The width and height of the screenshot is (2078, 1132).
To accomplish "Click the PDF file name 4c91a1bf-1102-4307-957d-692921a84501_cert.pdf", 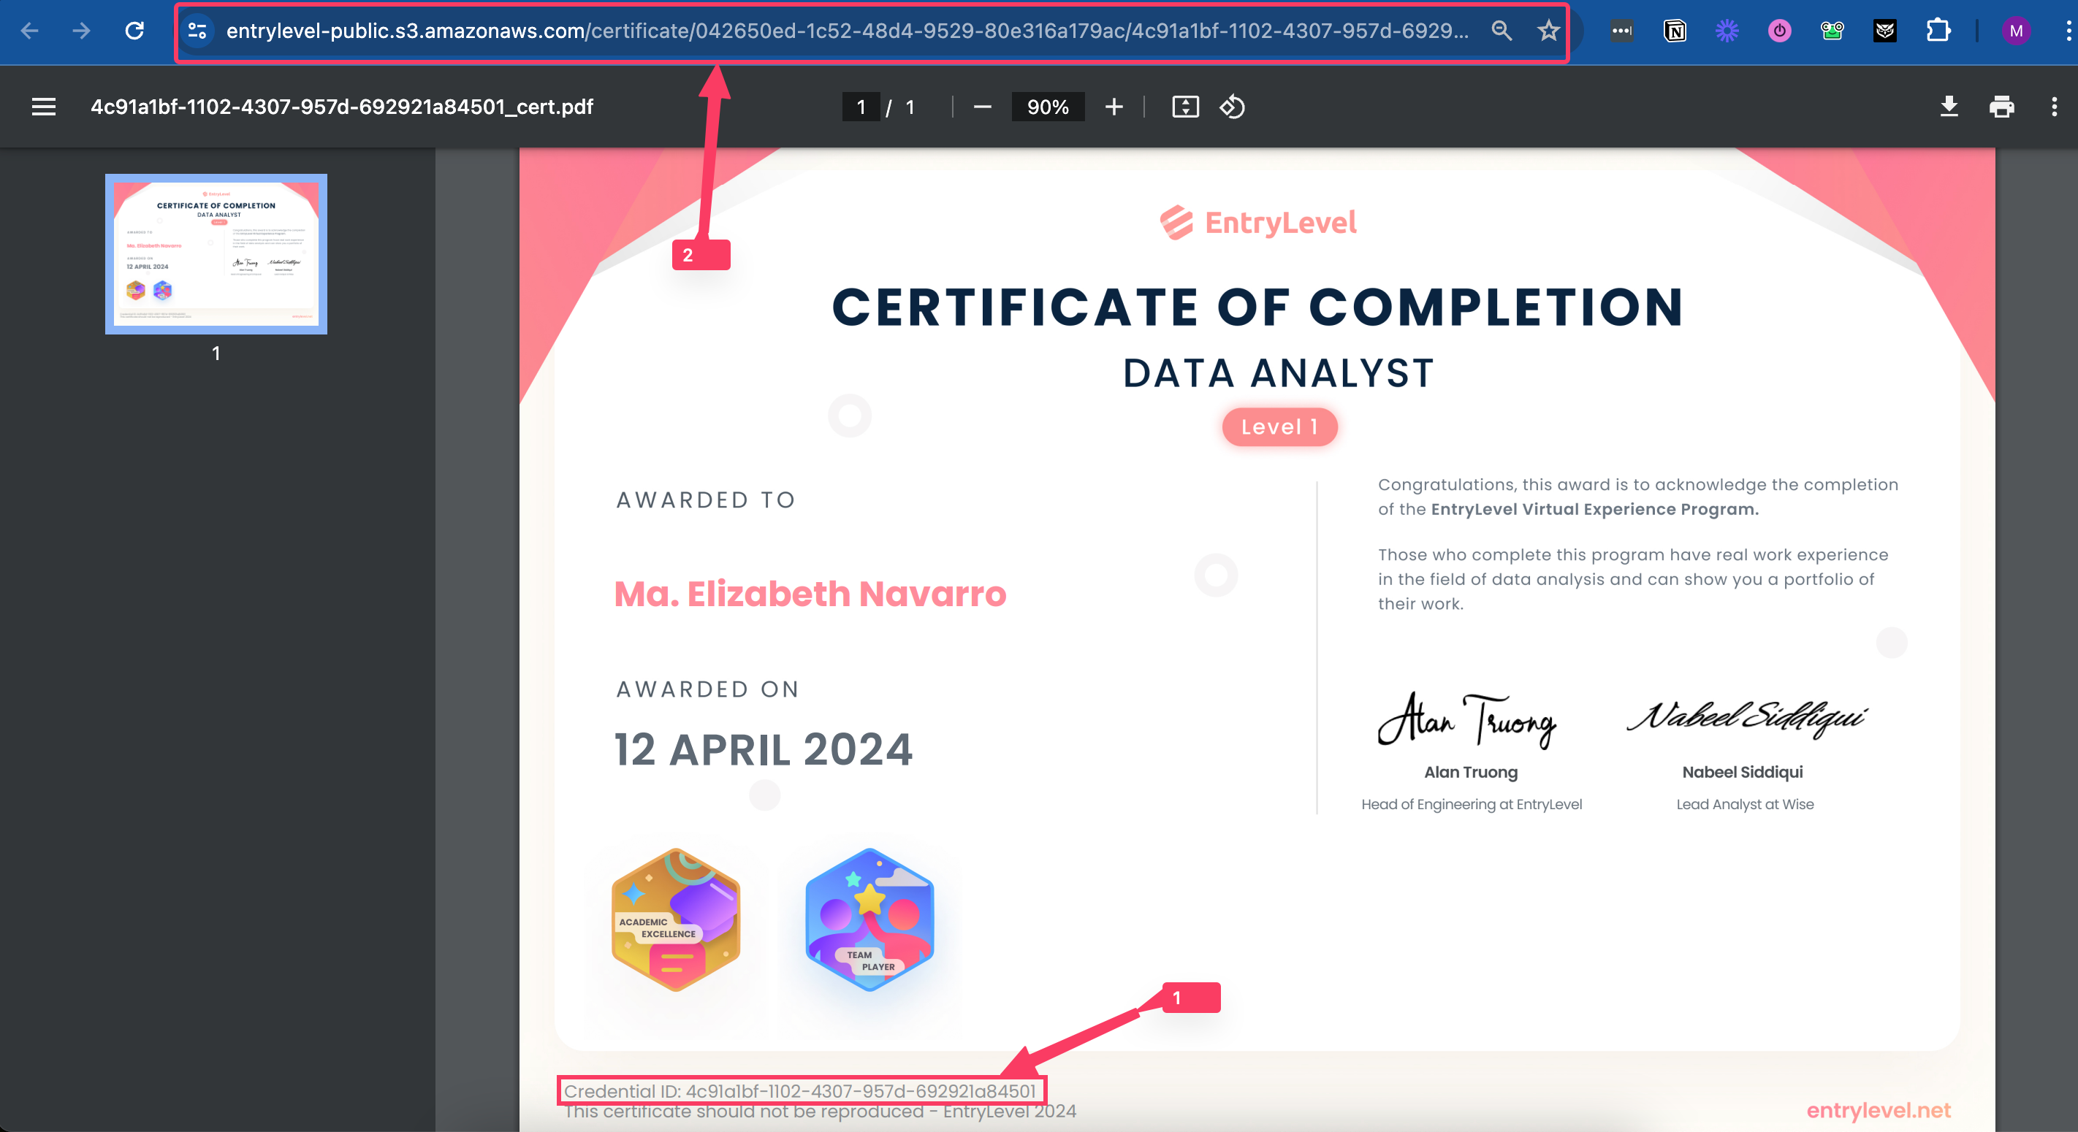I will tap(342, 107).
